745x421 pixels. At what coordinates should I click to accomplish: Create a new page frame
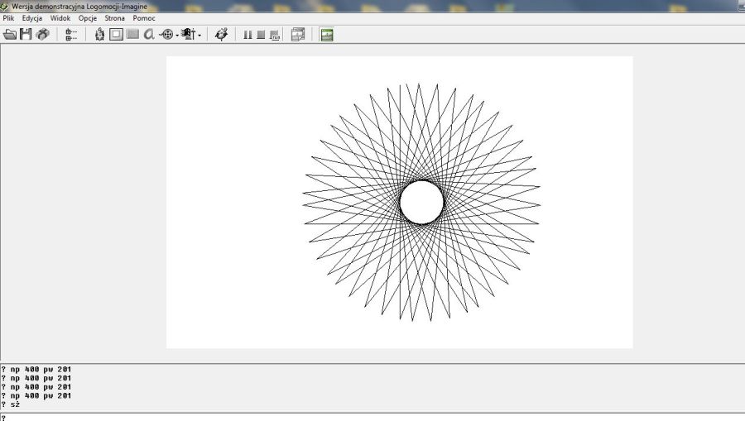(x=117, y=35)
